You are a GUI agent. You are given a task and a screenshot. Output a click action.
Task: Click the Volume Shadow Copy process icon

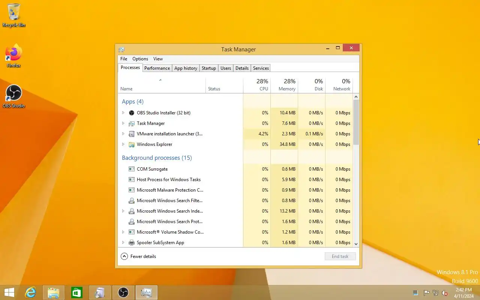[131, 232]
